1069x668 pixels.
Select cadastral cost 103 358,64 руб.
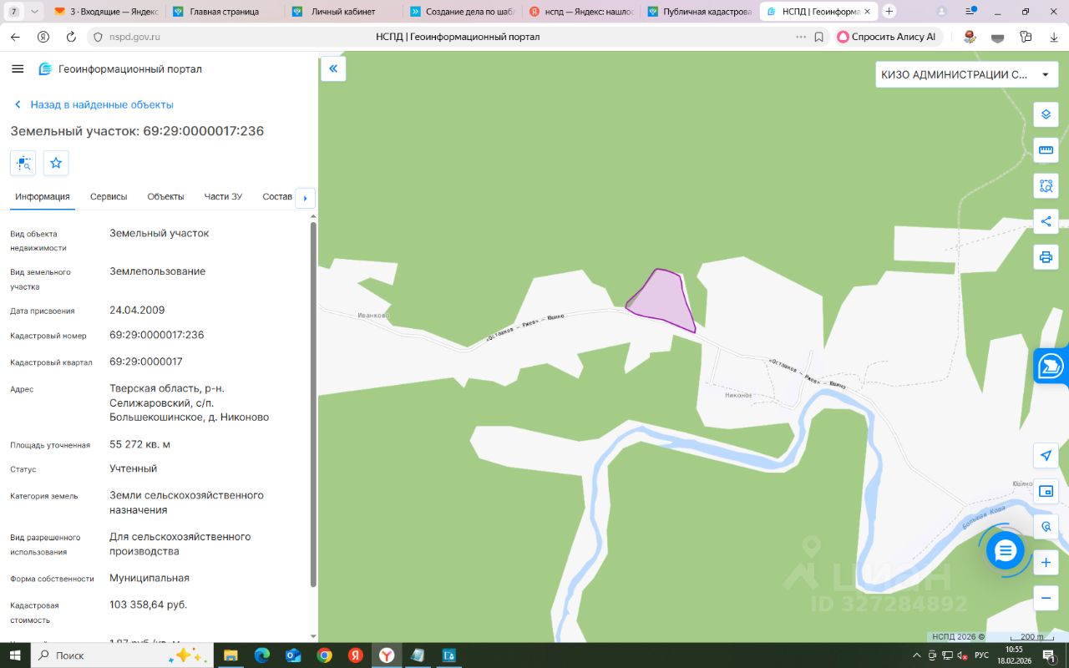pyautogui.click(x=149, y=605)
